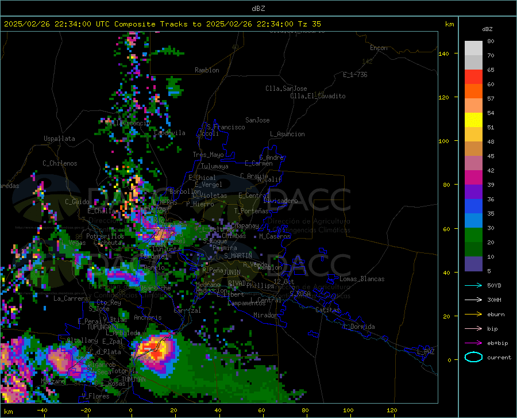Click the T_Porteñas map label
Screen dimensions: 517x418
tap(251, 211)
